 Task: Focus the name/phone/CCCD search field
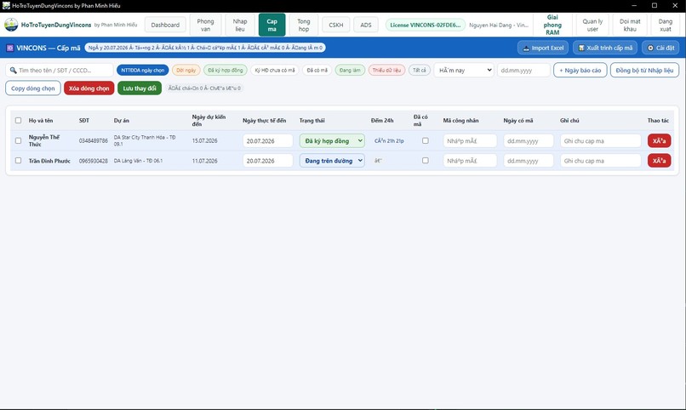(x=60, y=70)
